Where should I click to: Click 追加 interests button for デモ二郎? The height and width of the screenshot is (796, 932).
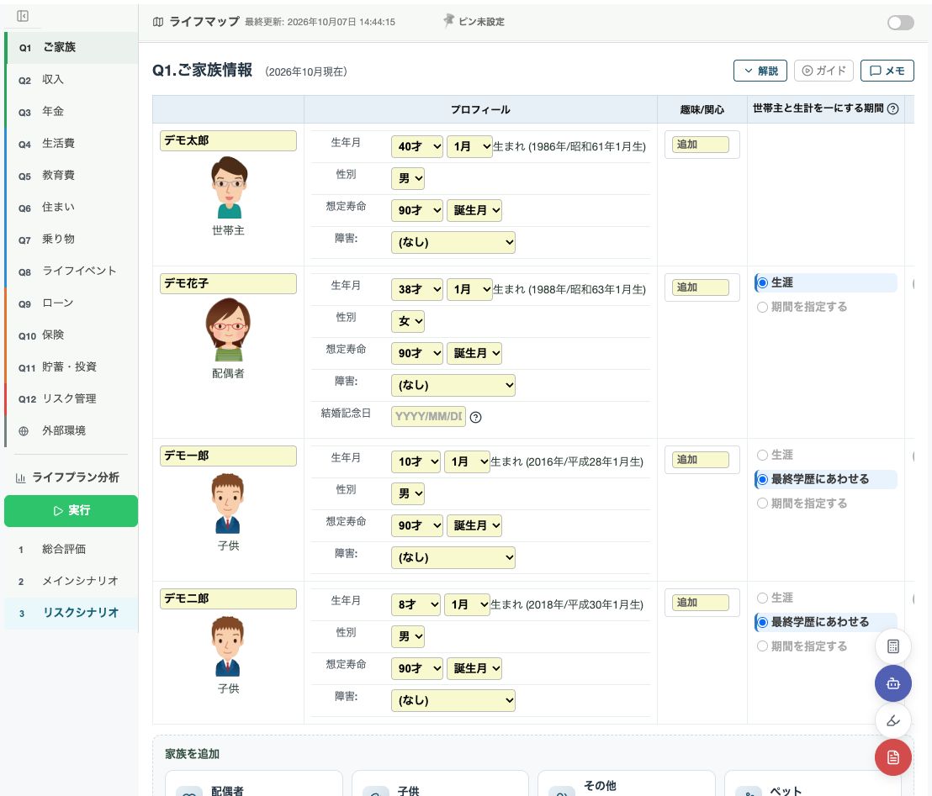click(x=700, y=603)
